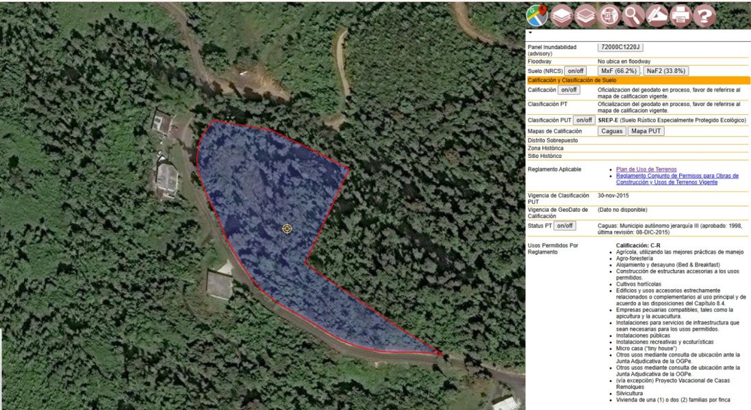This screenshot has width=751, height=410.
Task: Click the yellow target marker on parcel
Action: [286, 229]
